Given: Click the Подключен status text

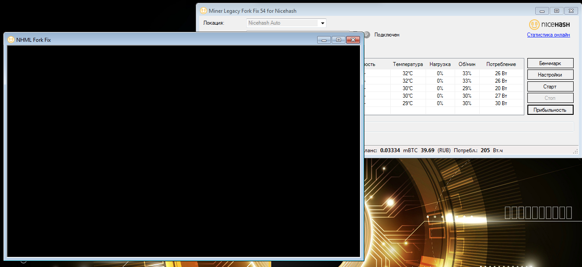Looking at the screenshot, I should (387, 35).
